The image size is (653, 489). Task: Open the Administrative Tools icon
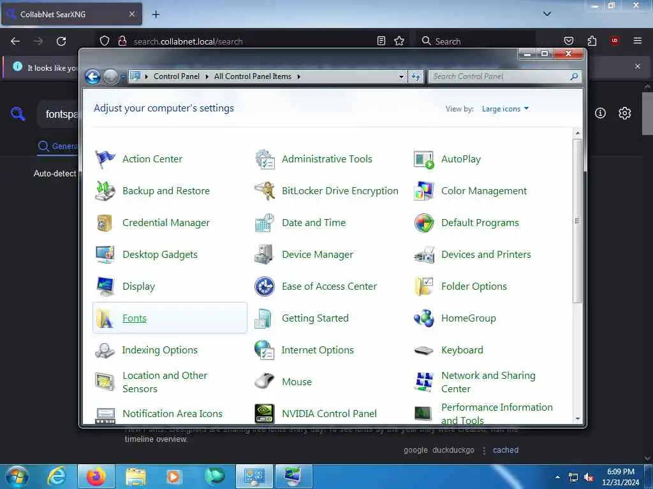(265, 159)
